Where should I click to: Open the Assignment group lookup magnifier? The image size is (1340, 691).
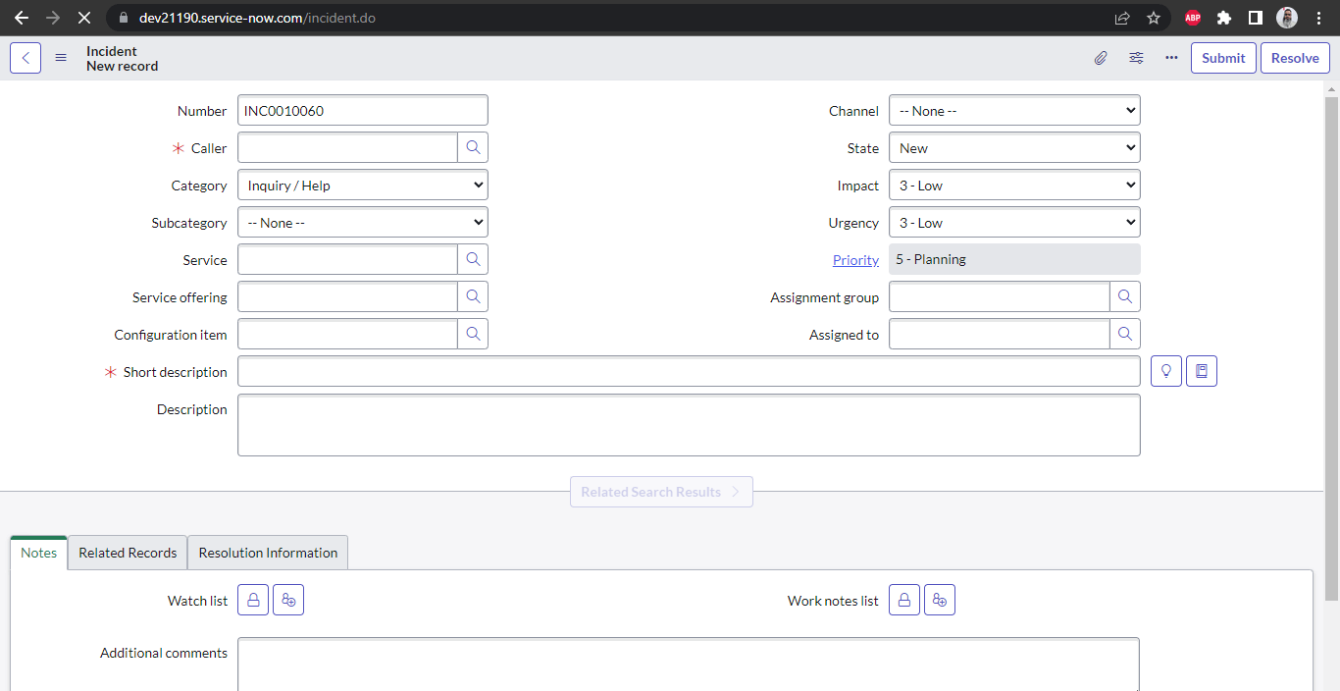(1125, 296)
